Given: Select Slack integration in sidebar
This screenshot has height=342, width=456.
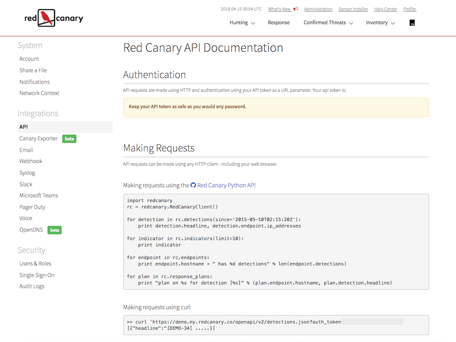Looking at the screenshot, I should [x=26, y=185].
